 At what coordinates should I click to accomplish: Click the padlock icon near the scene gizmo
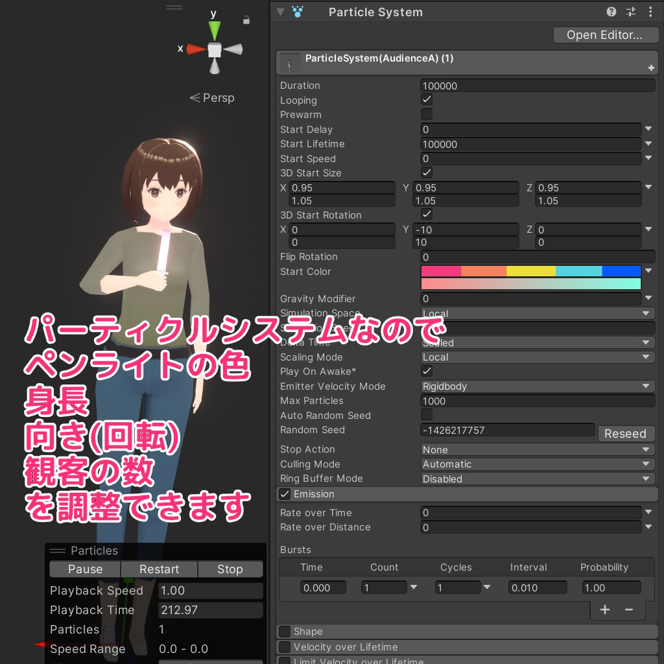coord(246,20)
